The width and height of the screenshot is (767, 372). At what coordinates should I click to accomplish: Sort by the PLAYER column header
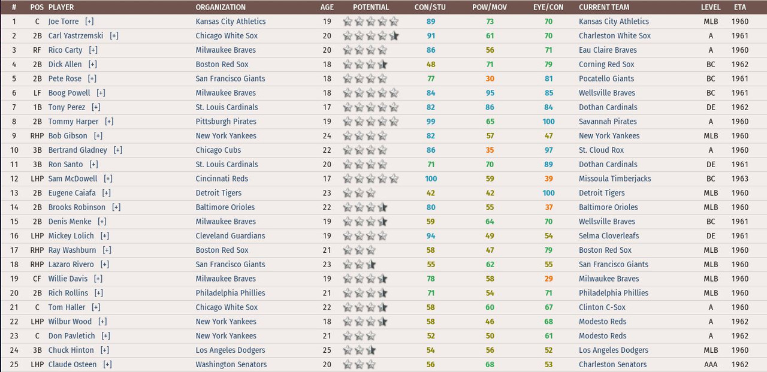[x=61, y=7]
